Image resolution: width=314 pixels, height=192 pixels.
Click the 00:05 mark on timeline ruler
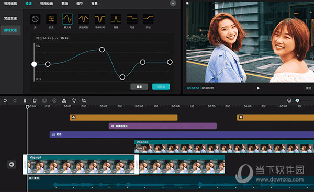point(211,106)
